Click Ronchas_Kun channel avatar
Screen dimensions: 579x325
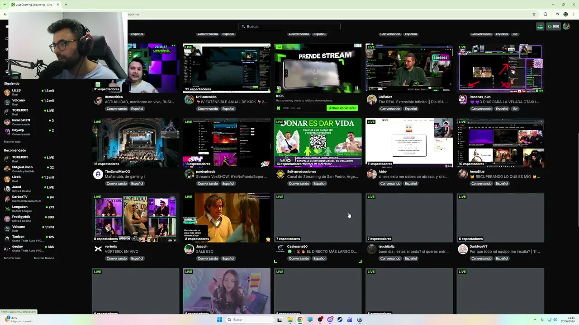point(463,100)
